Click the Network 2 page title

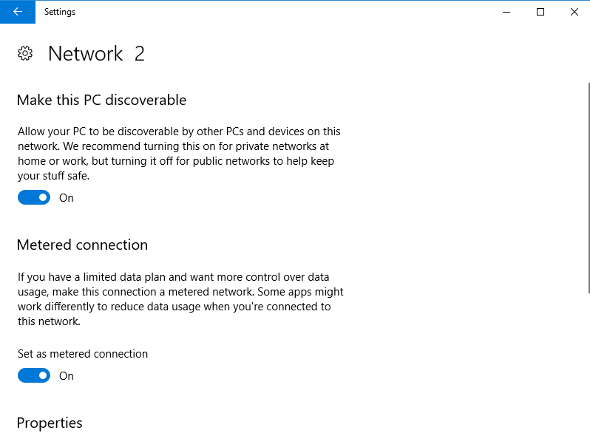(x=96, y=53)
